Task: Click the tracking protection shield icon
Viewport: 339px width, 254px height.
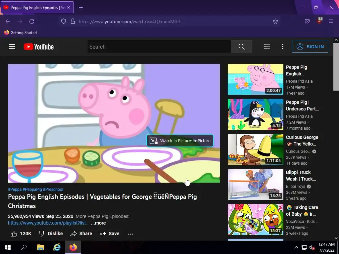Action: coord(63,21)
